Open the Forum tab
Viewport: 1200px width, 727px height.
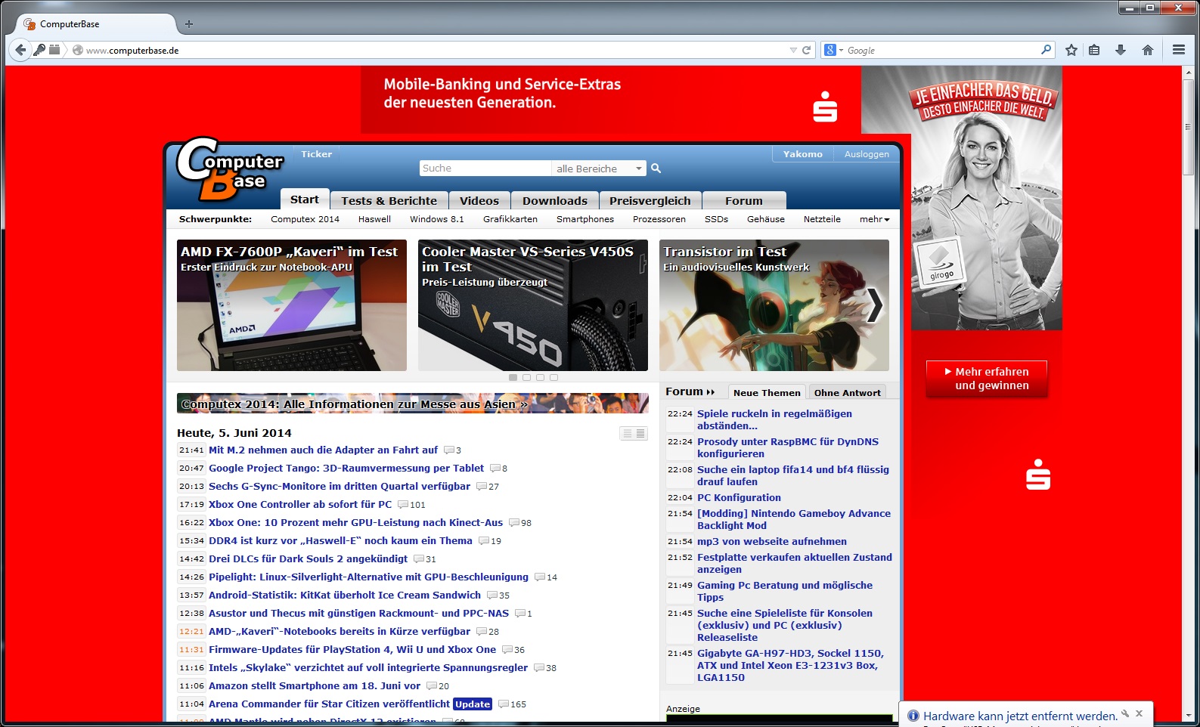[x=744, y=201]
